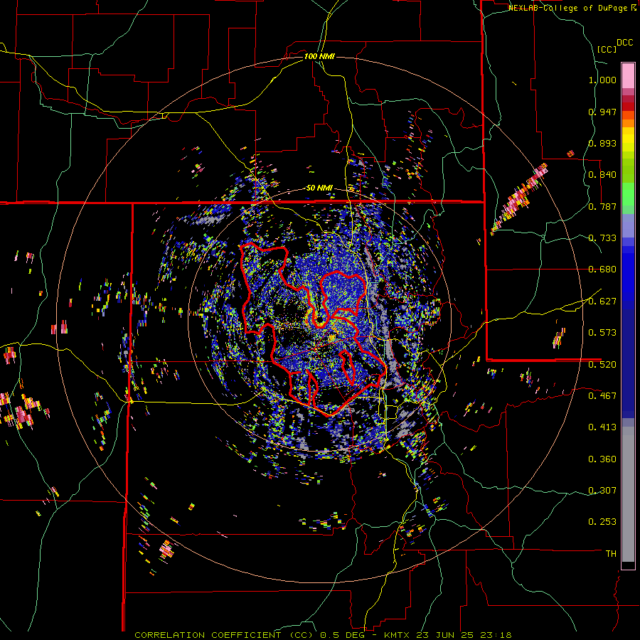Select the 0.360 legend value
640x640 pixels.
tap(602, 459)
